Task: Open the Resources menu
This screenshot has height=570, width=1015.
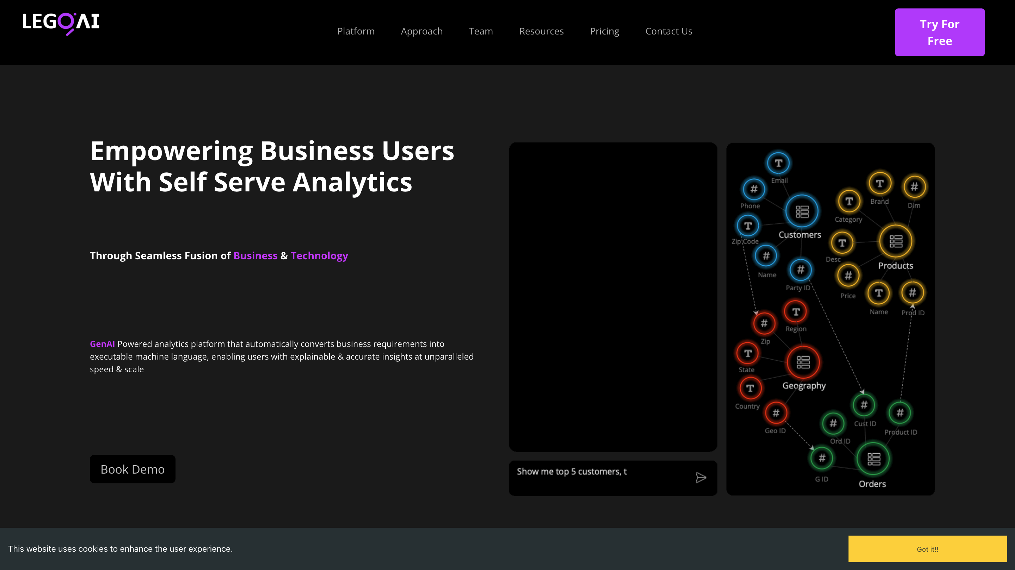Action: tap(541, 31)
